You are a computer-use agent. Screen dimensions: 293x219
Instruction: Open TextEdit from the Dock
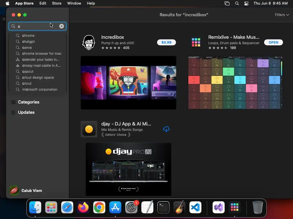tap(147, 207)
